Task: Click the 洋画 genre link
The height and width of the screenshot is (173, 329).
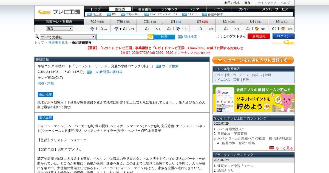Action: pos(50,83)
